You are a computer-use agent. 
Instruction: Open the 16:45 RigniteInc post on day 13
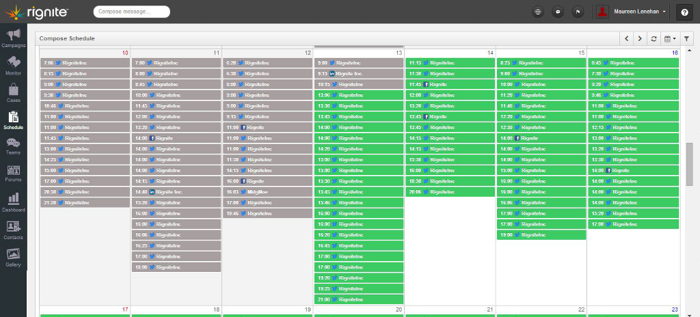(x=358, y=245)
